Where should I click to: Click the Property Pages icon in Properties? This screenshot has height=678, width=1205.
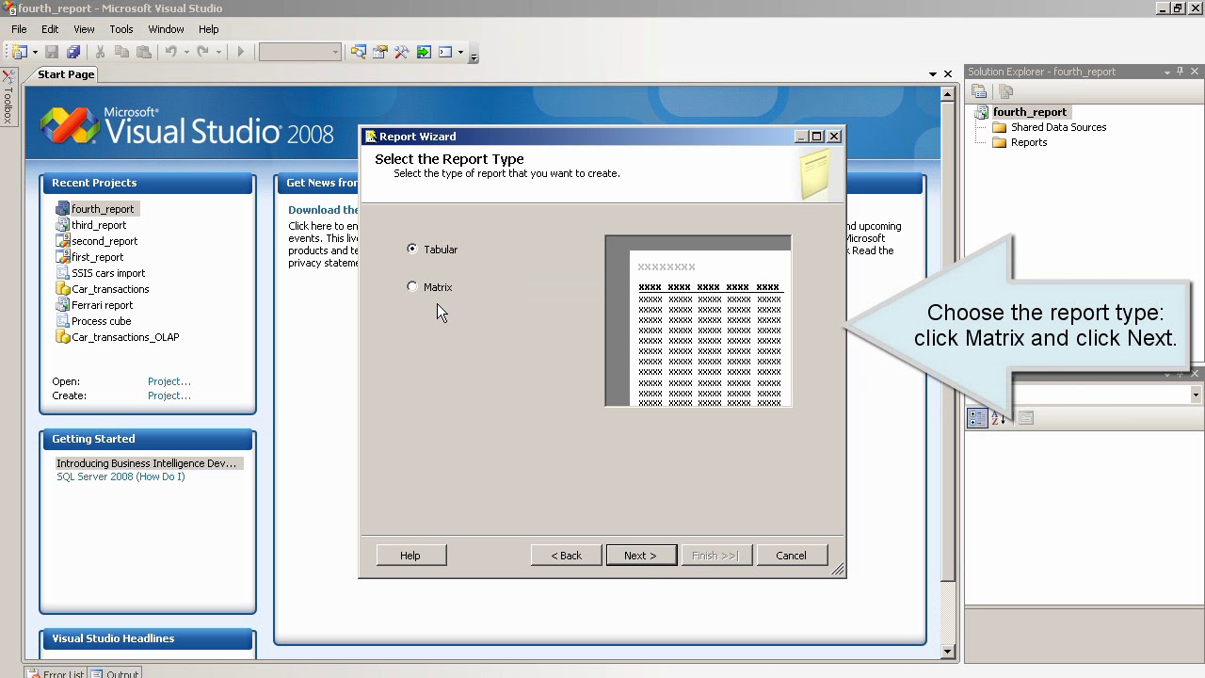click(1026, 418)
